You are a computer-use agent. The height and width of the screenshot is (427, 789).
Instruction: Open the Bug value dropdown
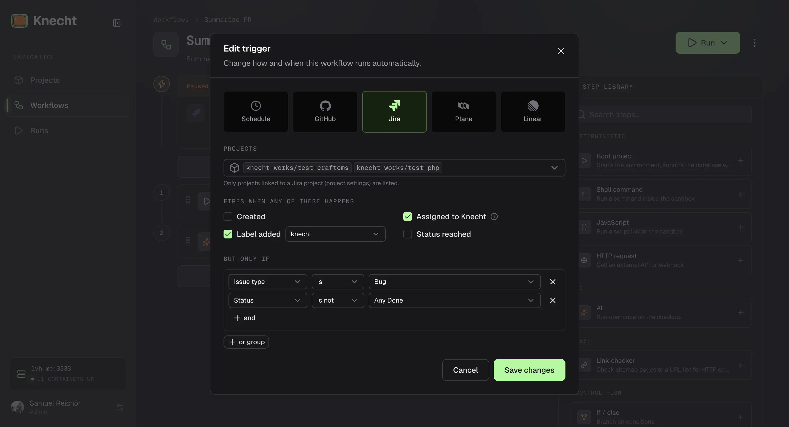tap(454, 281)
